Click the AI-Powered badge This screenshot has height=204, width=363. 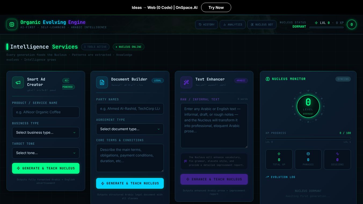(x=68, y=84)
